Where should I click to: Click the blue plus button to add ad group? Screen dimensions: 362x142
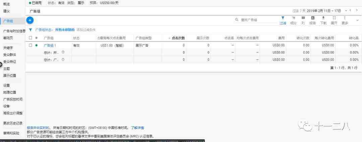point(30,20)
